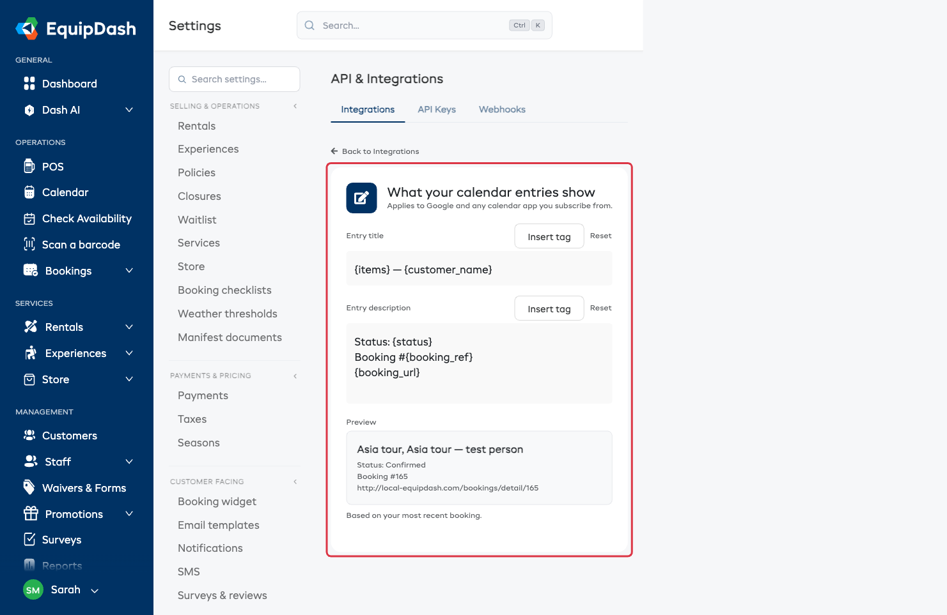The height and width of the screenshot is (615, 947).
Task: Click the calendar entry edit icon
Action: (x=361, y=198)
